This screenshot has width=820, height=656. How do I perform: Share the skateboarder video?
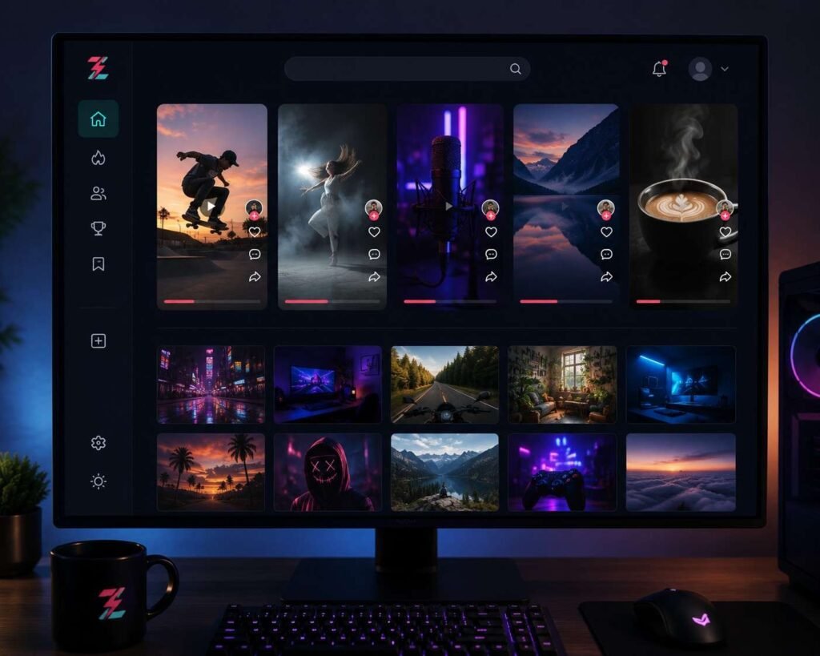click(255, 276)
